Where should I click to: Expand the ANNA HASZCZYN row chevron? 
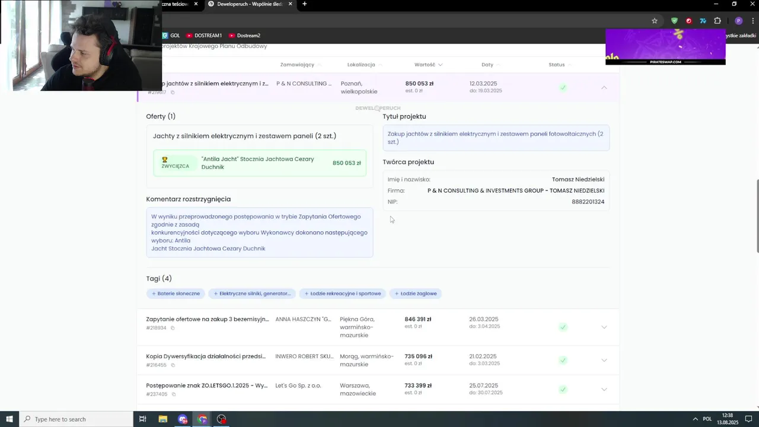[x=604, y=327]
